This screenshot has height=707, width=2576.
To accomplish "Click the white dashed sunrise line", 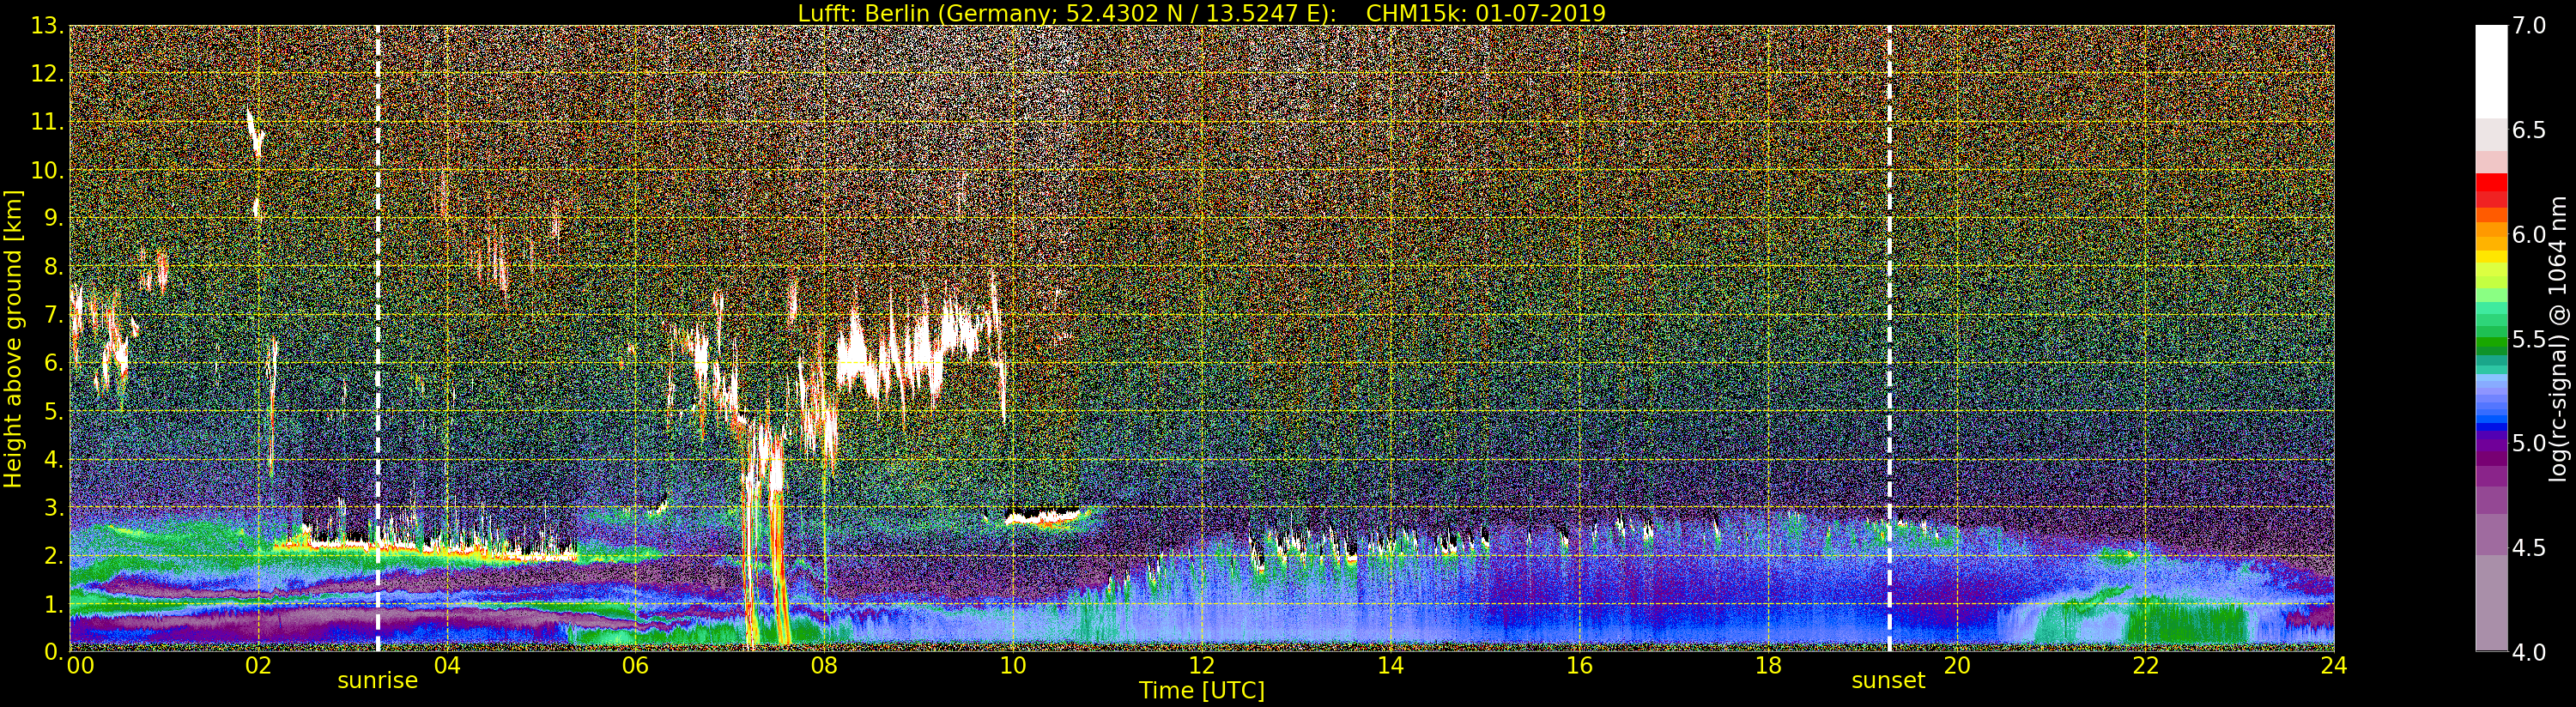I will point(378,339).
